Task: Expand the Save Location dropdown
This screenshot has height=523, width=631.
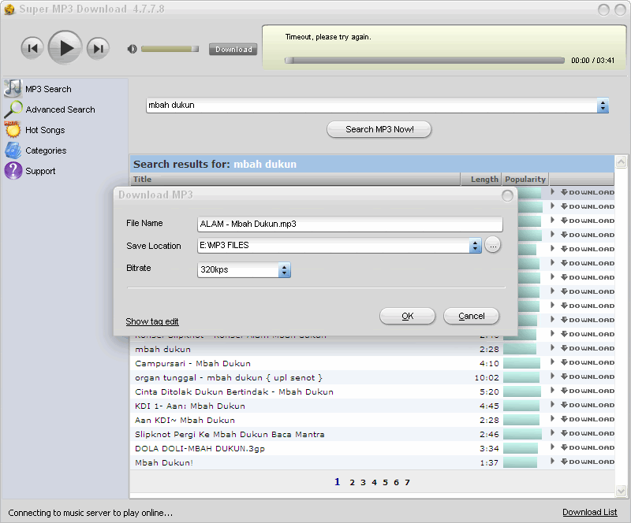Action: click(476, 246)
